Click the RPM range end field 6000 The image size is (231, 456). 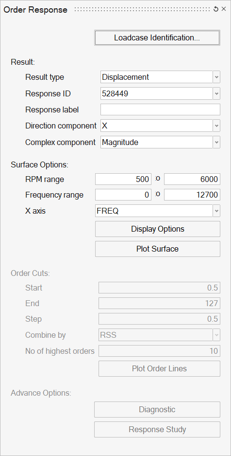coord(192,179)
